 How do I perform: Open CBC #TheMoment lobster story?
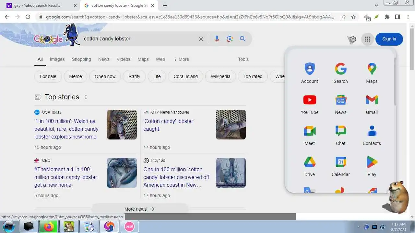click(66, 177)
